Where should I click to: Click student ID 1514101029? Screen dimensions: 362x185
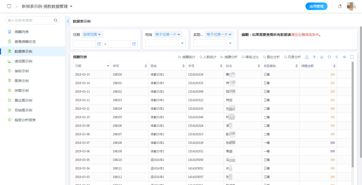[x=196, y=143]
